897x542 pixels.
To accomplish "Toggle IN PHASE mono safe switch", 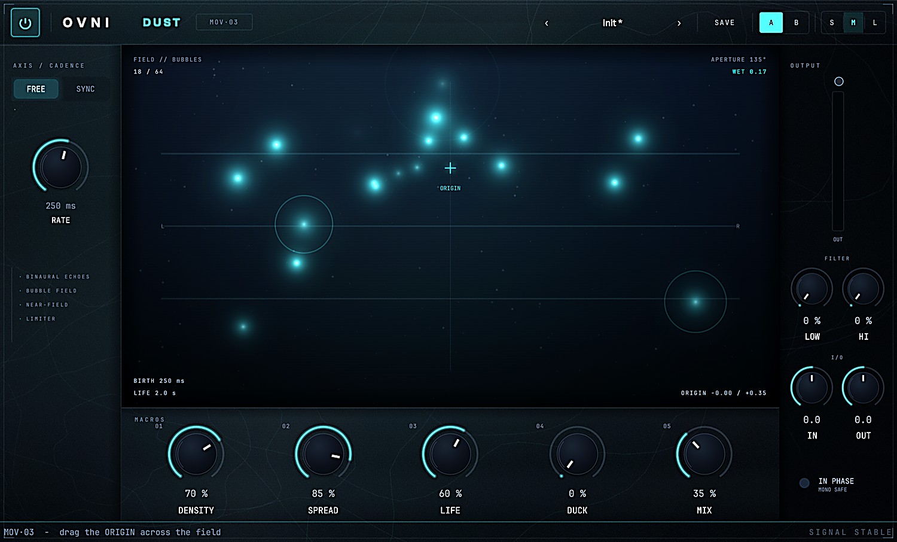I will 804,483.
